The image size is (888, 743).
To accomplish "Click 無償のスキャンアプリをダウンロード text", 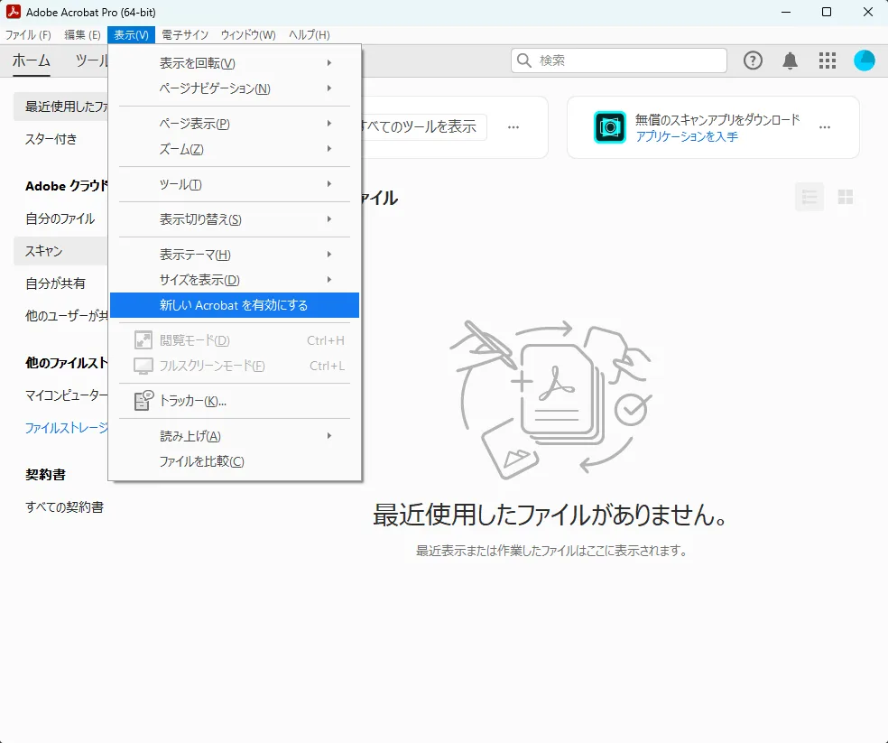I will 717,119.
